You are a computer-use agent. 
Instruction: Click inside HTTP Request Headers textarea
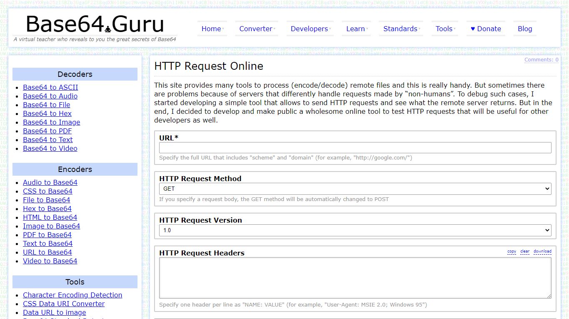tap(355, 278)
